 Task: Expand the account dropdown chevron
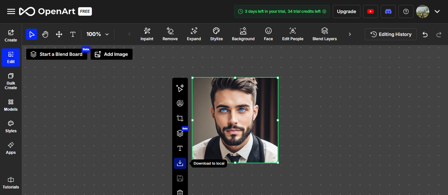(437, 12)
